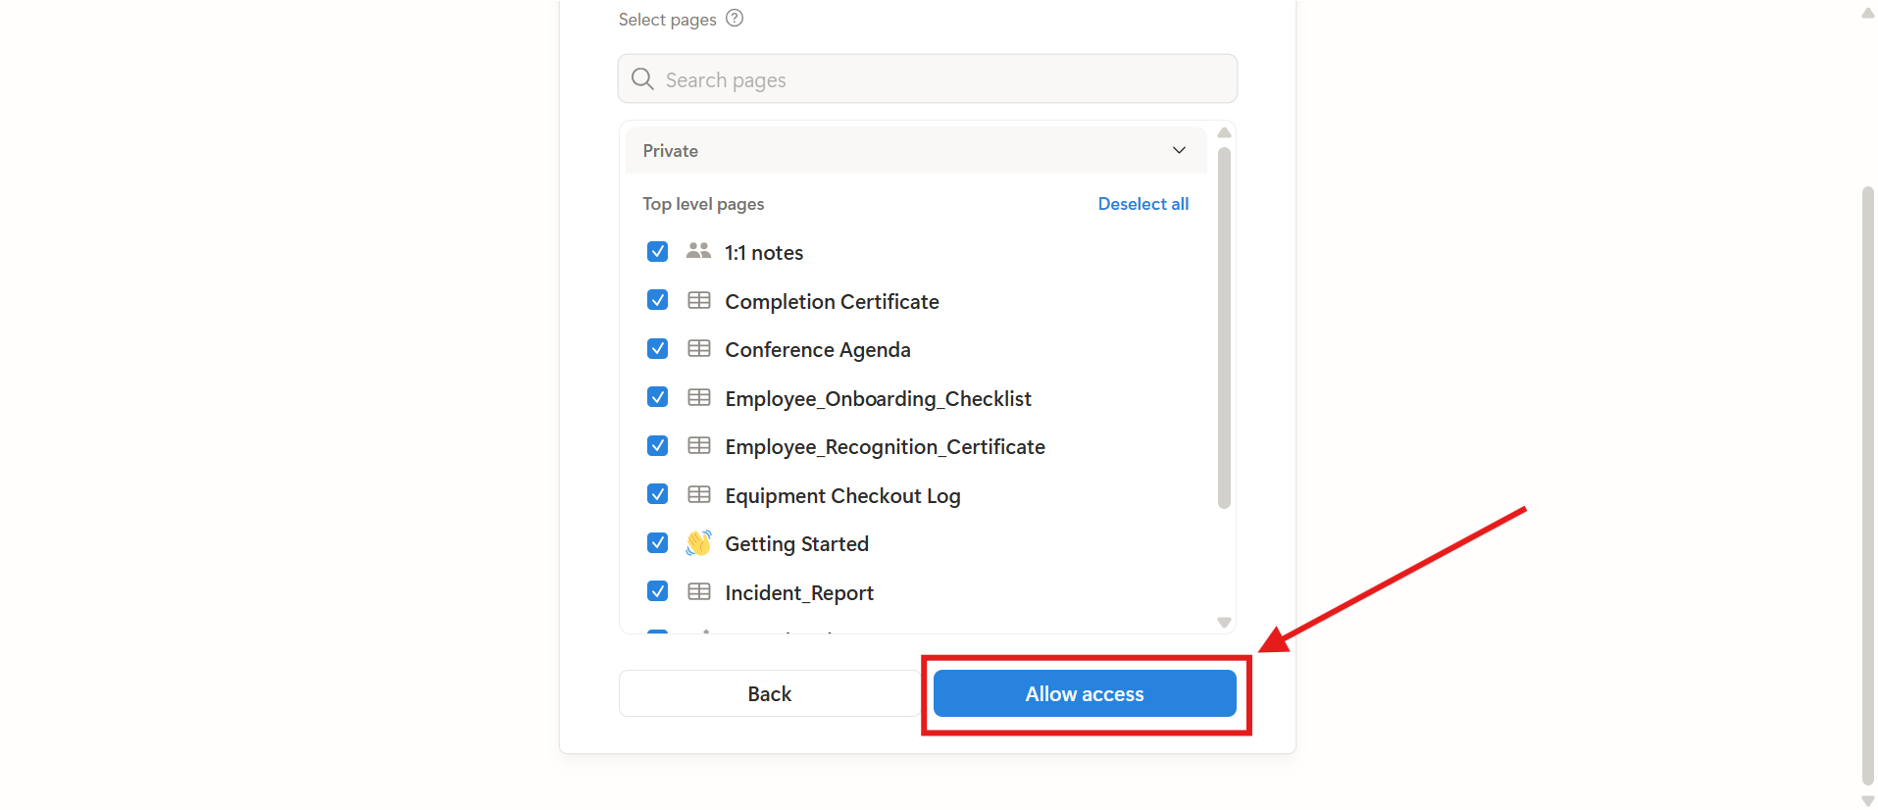Select the Getting Started page label

(796, 544)
